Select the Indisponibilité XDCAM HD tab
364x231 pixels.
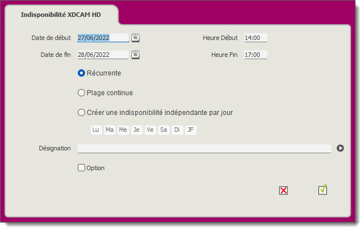pos(61,15)
